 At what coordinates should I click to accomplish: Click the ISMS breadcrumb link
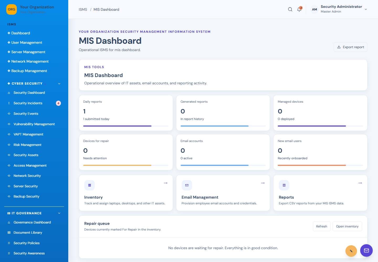click(x=83, y=9)
